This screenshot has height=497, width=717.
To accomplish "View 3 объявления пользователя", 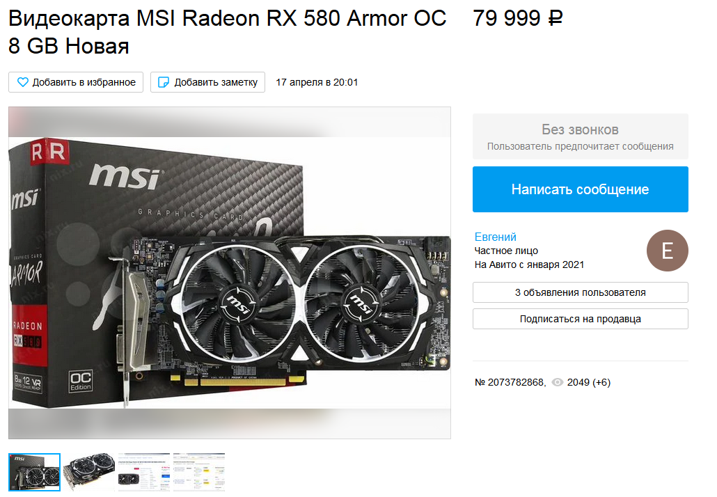I will (581, 292).
